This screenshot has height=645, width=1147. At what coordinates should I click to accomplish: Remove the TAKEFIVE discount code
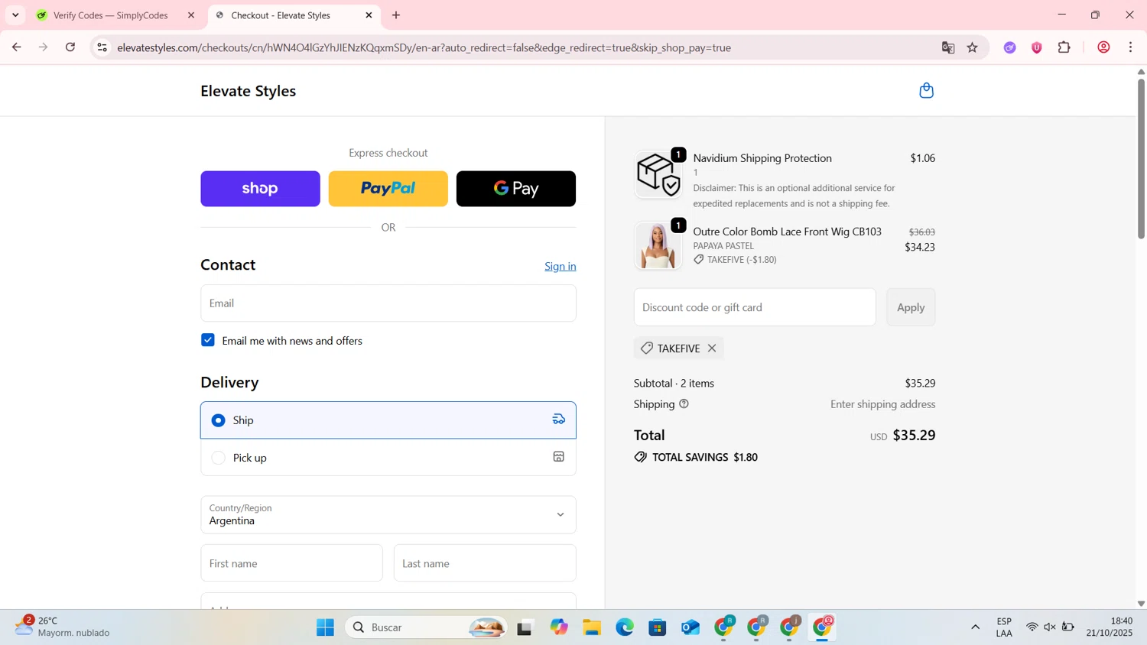712,348
